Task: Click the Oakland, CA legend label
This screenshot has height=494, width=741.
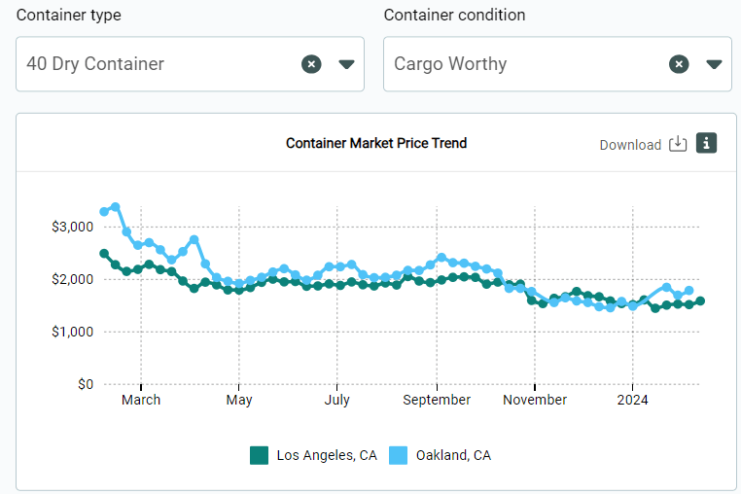Action: [453, 455]
